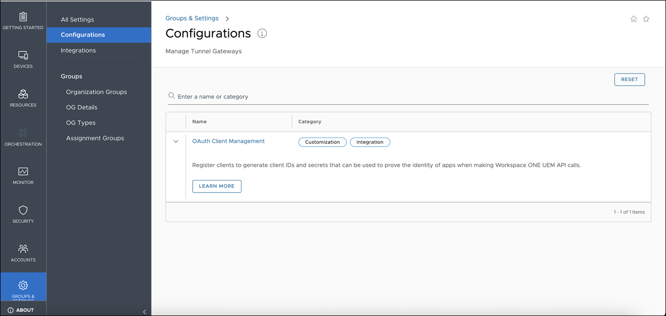The height and width of the screenshot is (316, 666).
Task: Switch to All Settings
Action: click(x=77, y=19)
